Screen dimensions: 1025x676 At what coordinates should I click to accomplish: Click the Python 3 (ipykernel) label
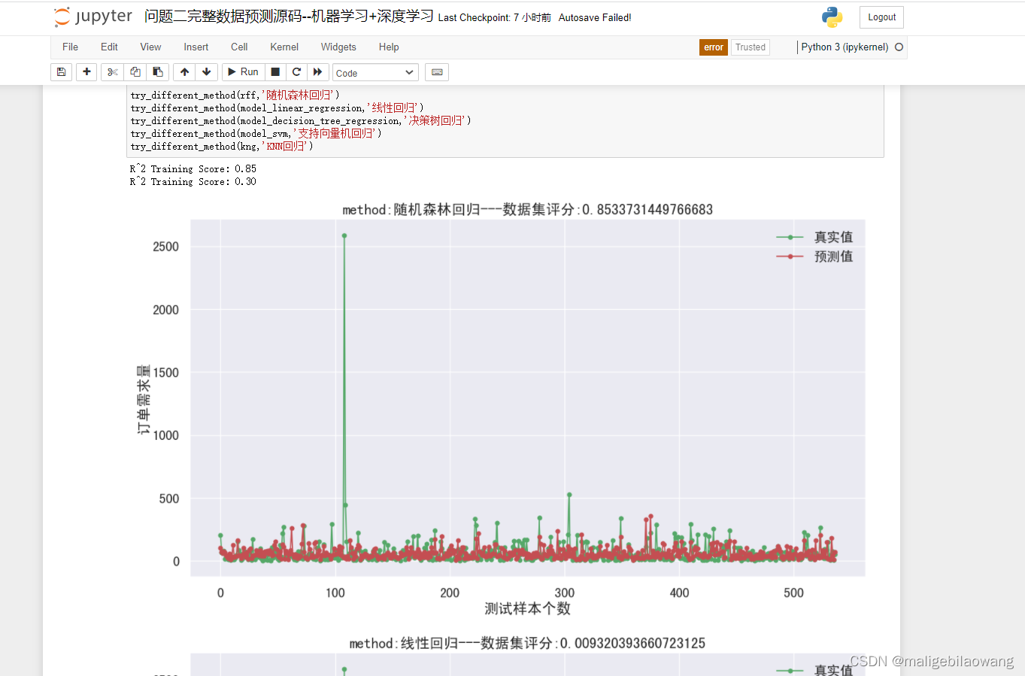pyautogui.click(x=845, y=47)
